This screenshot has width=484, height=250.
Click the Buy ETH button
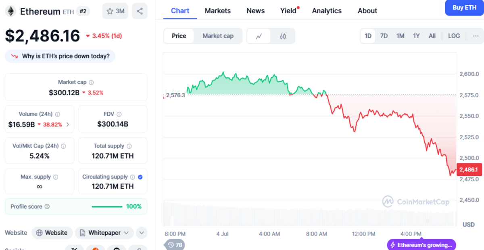tap(464, 7)
